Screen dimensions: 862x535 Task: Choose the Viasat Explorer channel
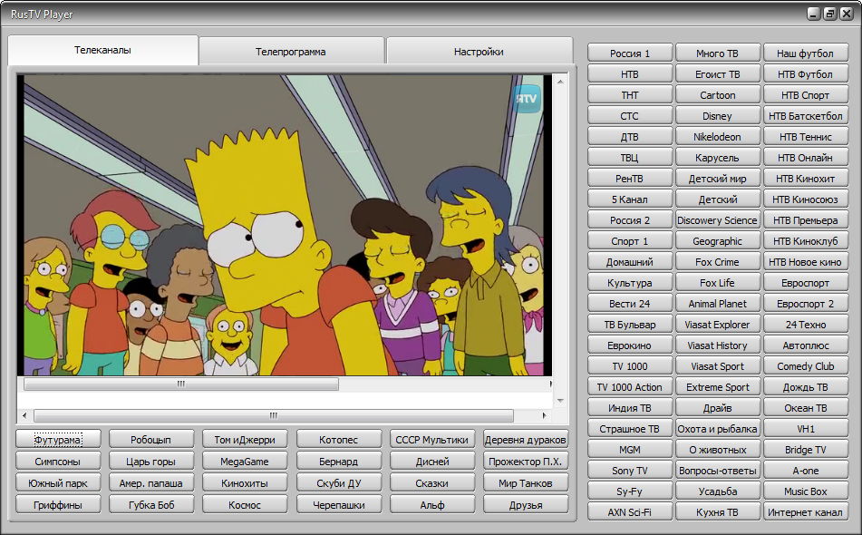pyautogui.click(x=717, y=325)
